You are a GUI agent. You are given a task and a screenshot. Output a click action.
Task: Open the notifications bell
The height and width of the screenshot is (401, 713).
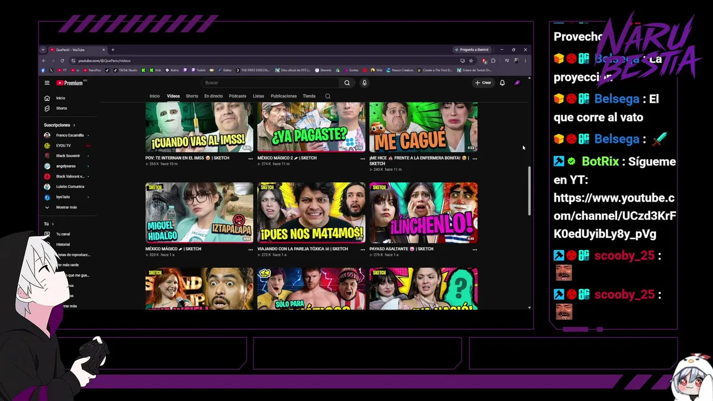(x=502, y=83)
